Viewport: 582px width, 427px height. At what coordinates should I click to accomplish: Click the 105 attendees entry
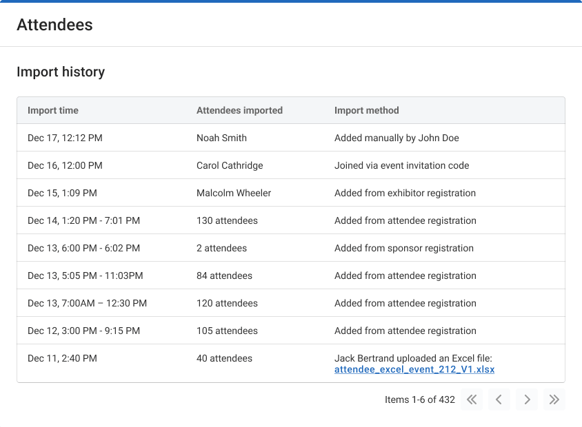227,331
